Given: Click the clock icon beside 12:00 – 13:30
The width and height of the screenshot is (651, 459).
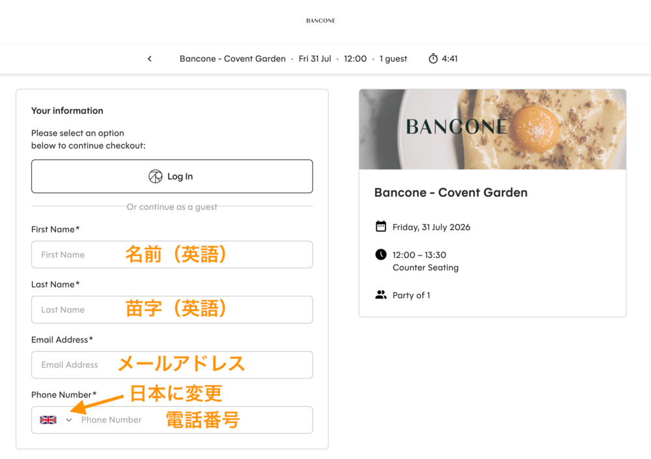Looking at the screenshot, I should tap(381, 254).
